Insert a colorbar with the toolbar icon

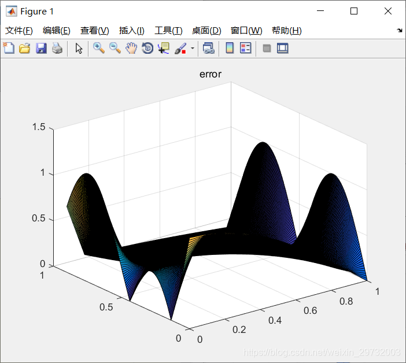click(x=230, y=48)
